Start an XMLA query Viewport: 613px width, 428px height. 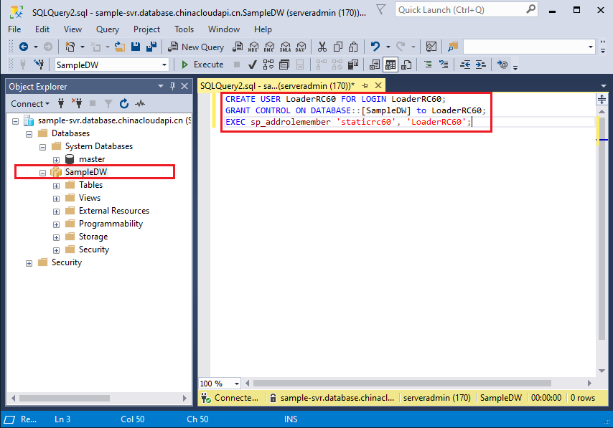click(x=285, y=47)
